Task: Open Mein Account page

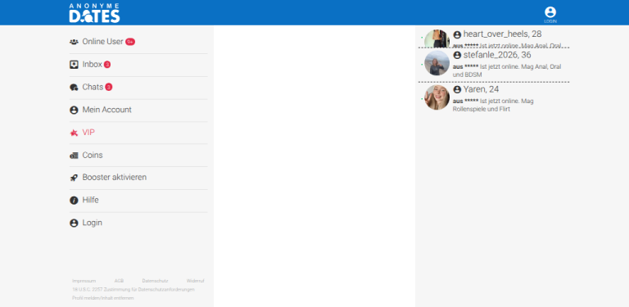Action: pyautogui.click(x=138, y=110)
